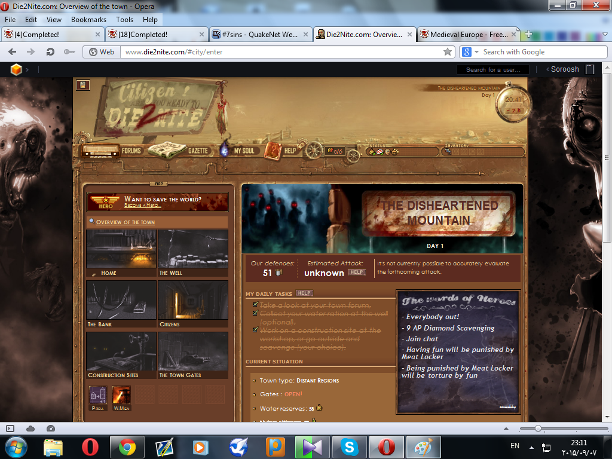Open The Town Gates thumbnail
This screenshot has height=459, width=612.
193,355
